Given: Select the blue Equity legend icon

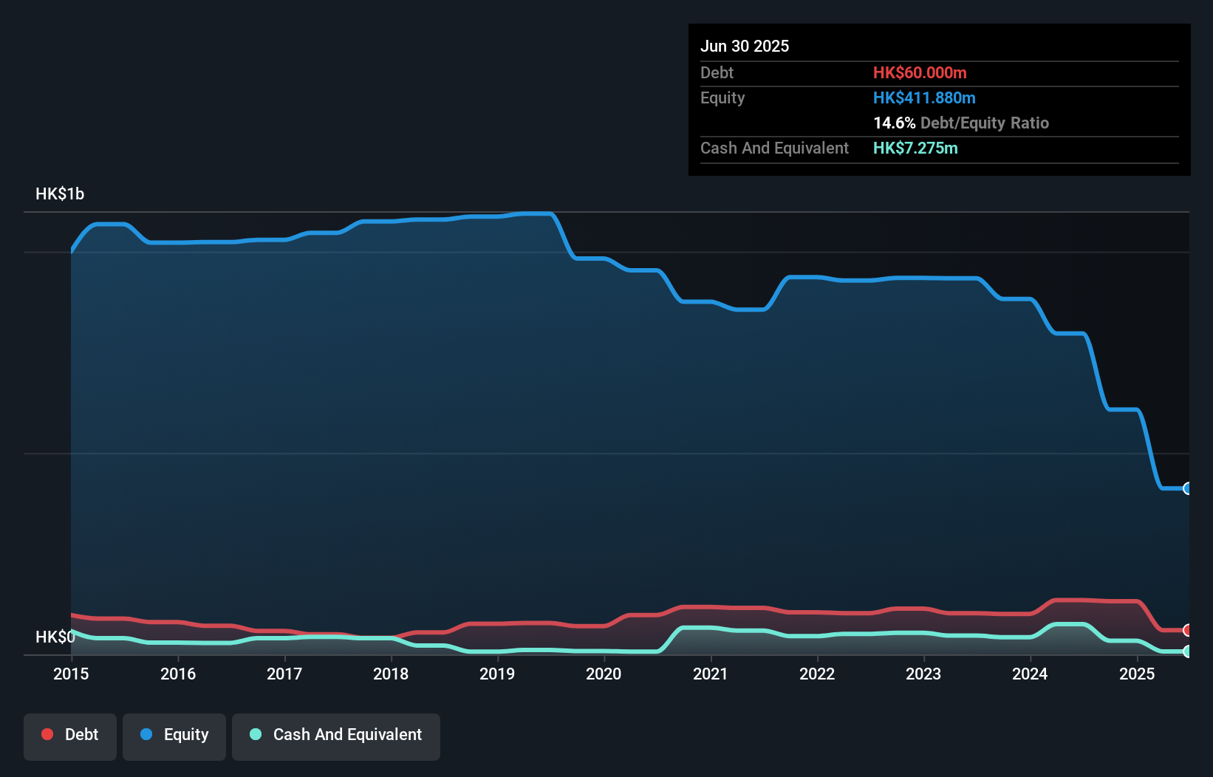Looking at the screenshot, I should tap(147, 734).
